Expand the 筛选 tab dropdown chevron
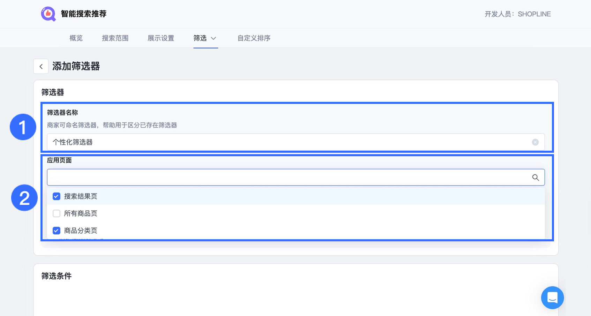The height and width of the screenshot is (316, 591). coord(214,38)
